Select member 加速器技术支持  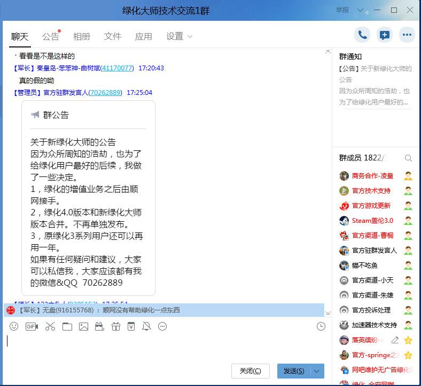pos(375,325)
